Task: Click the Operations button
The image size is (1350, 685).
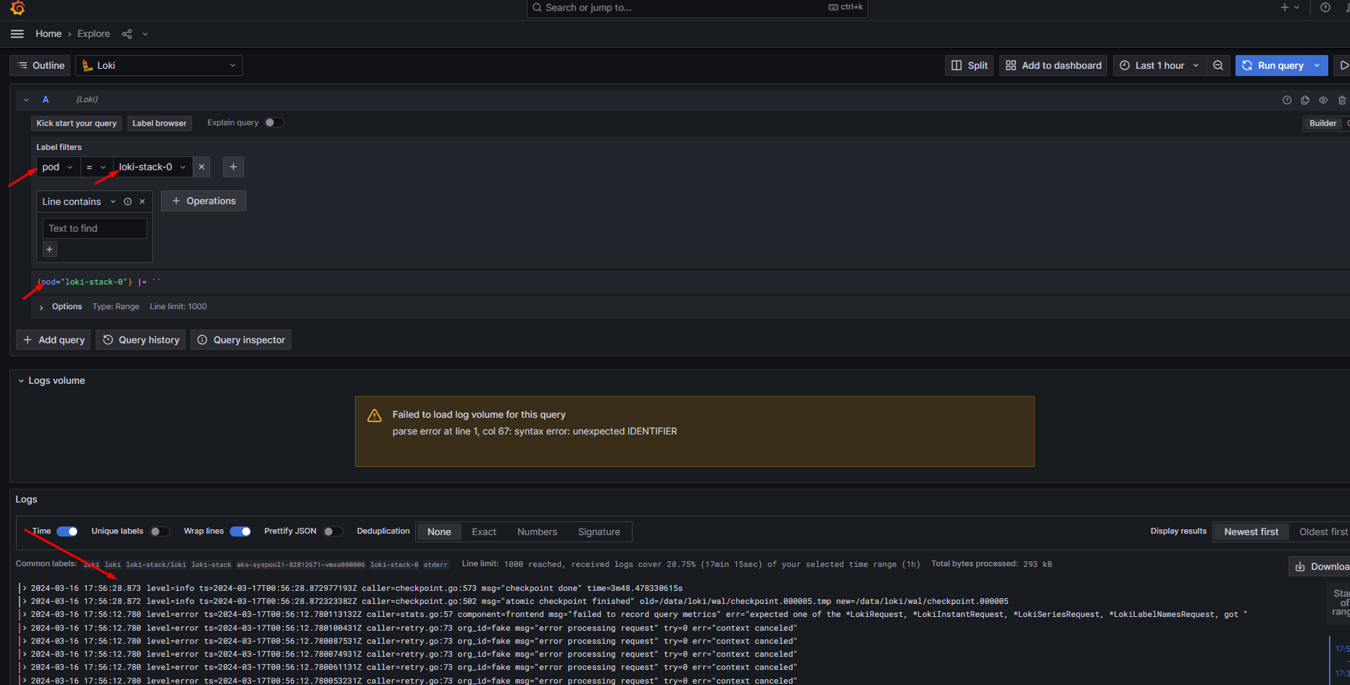Action: [x=204, y=201]
